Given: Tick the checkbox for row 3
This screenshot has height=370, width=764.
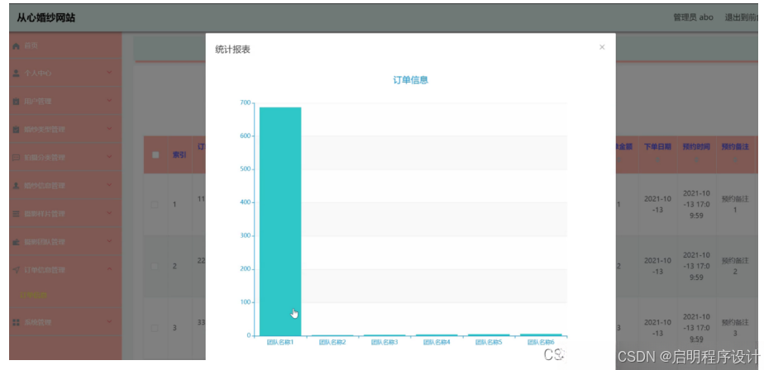Looking at the screenshot, I should click(155, 328).
